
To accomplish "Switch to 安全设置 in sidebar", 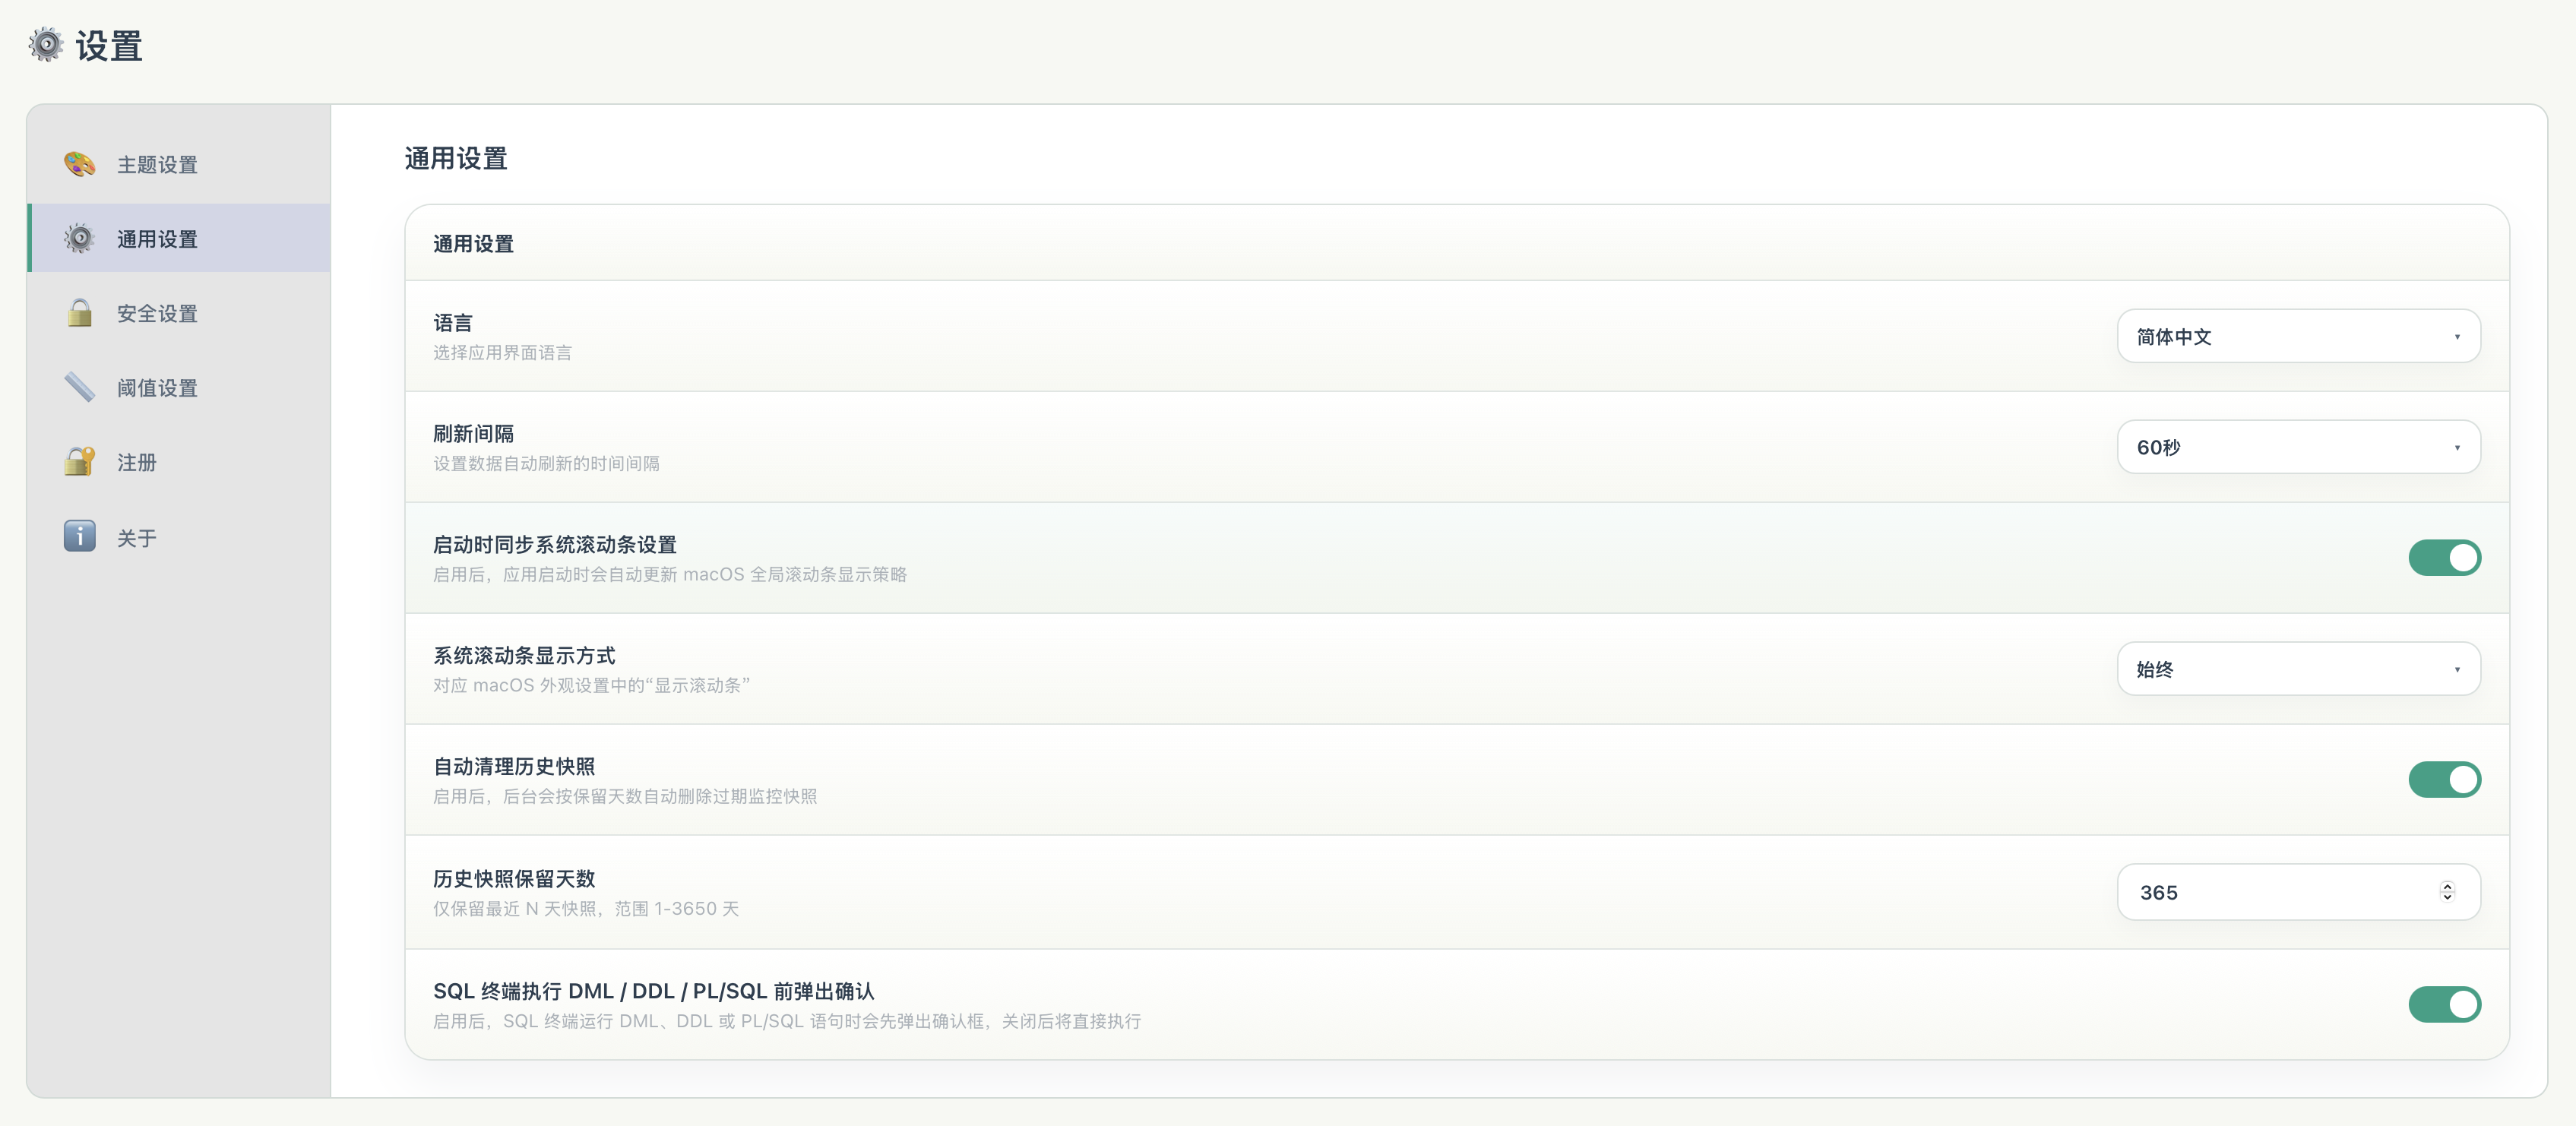I will tap(157, 313).
